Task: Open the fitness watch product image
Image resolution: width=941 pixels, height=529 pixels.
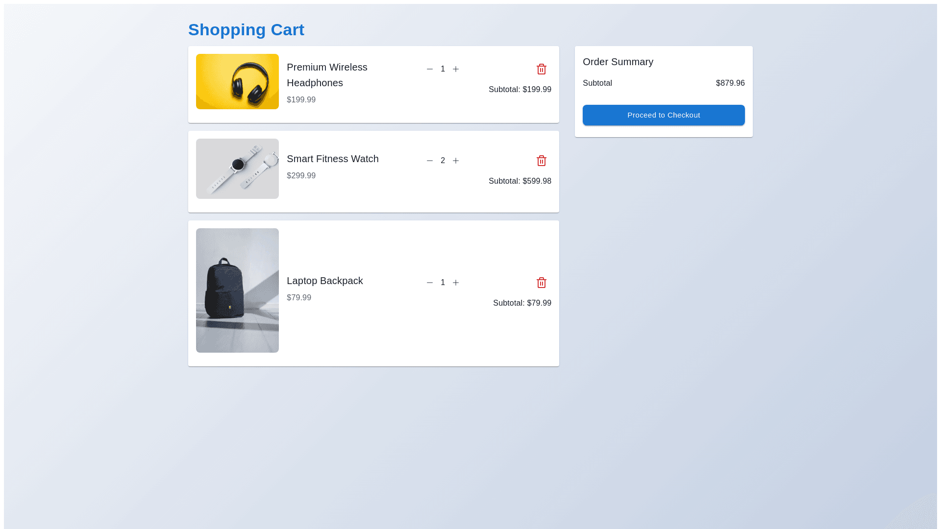Action: pos(237,168)
